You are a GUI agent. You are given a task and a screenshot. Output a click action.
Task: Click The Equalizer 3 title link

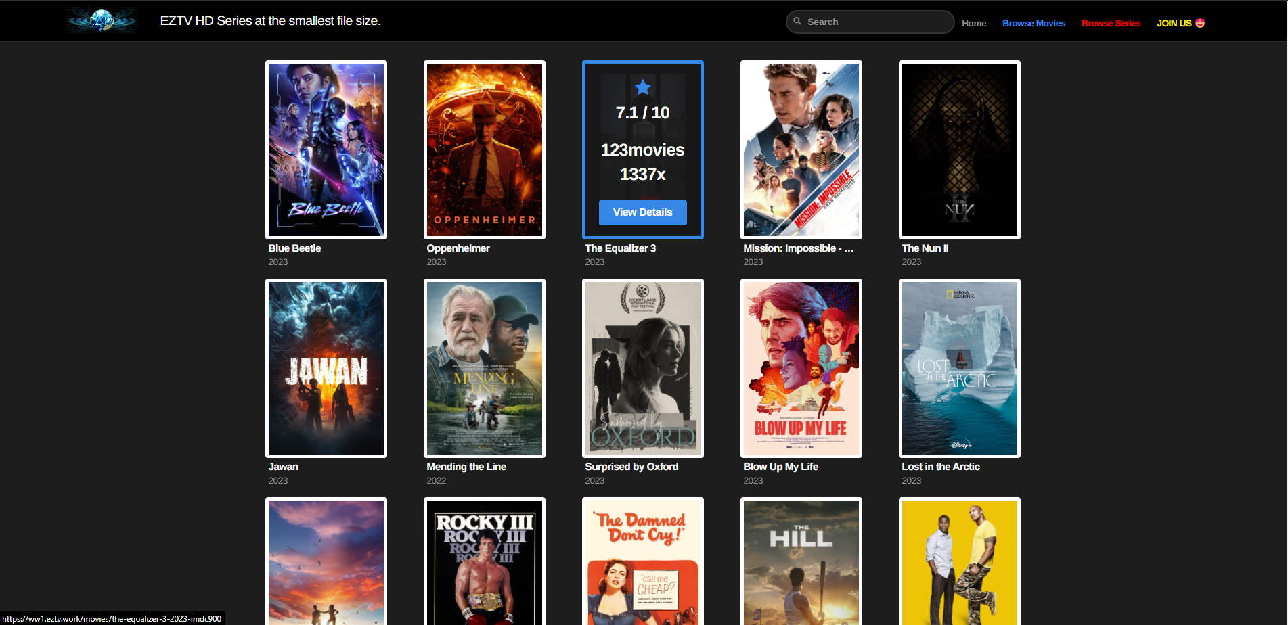tap(621, 248)
